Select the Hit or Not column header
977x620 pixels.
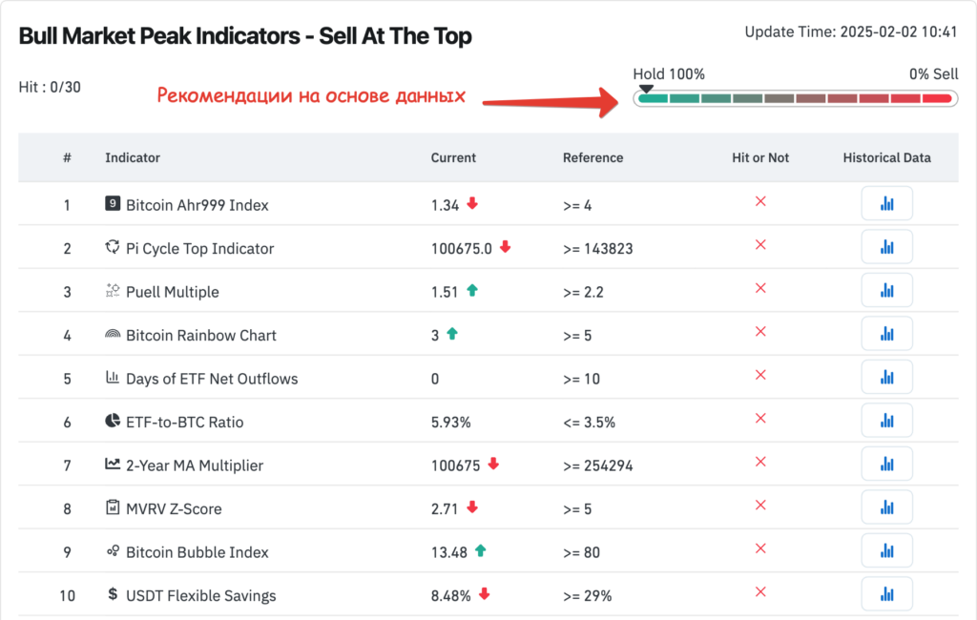[760, 157]
